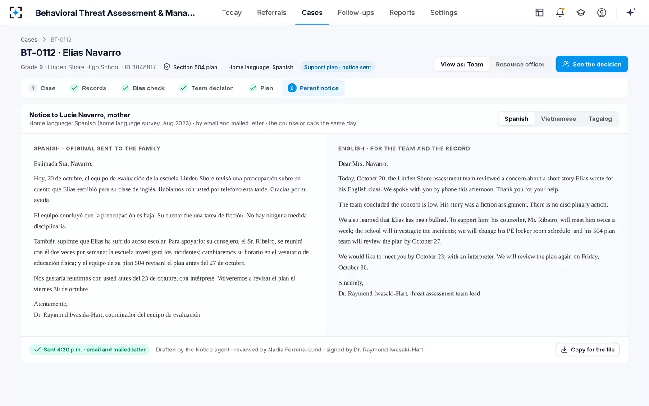This screenshot has height=406, width=649.
Task: Open the Referrals tab
Action: 272,13
